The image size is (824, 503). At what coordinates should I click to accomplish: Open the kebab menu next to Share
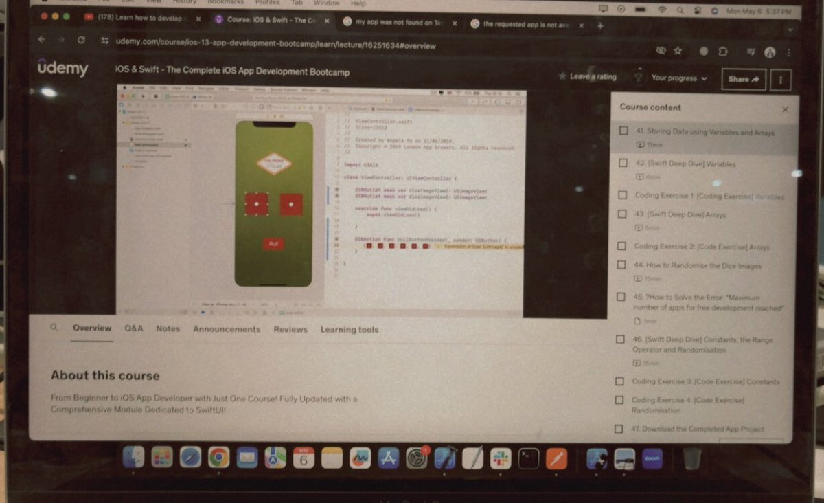tap(780, 80)
